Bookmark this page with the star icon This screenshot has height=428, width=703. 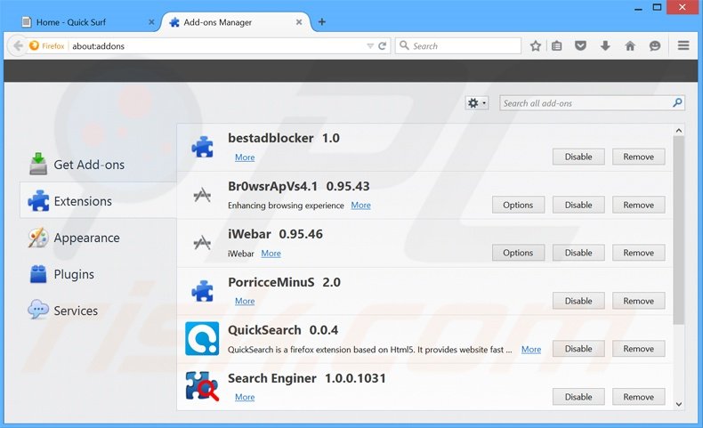(x=536, y=45)
